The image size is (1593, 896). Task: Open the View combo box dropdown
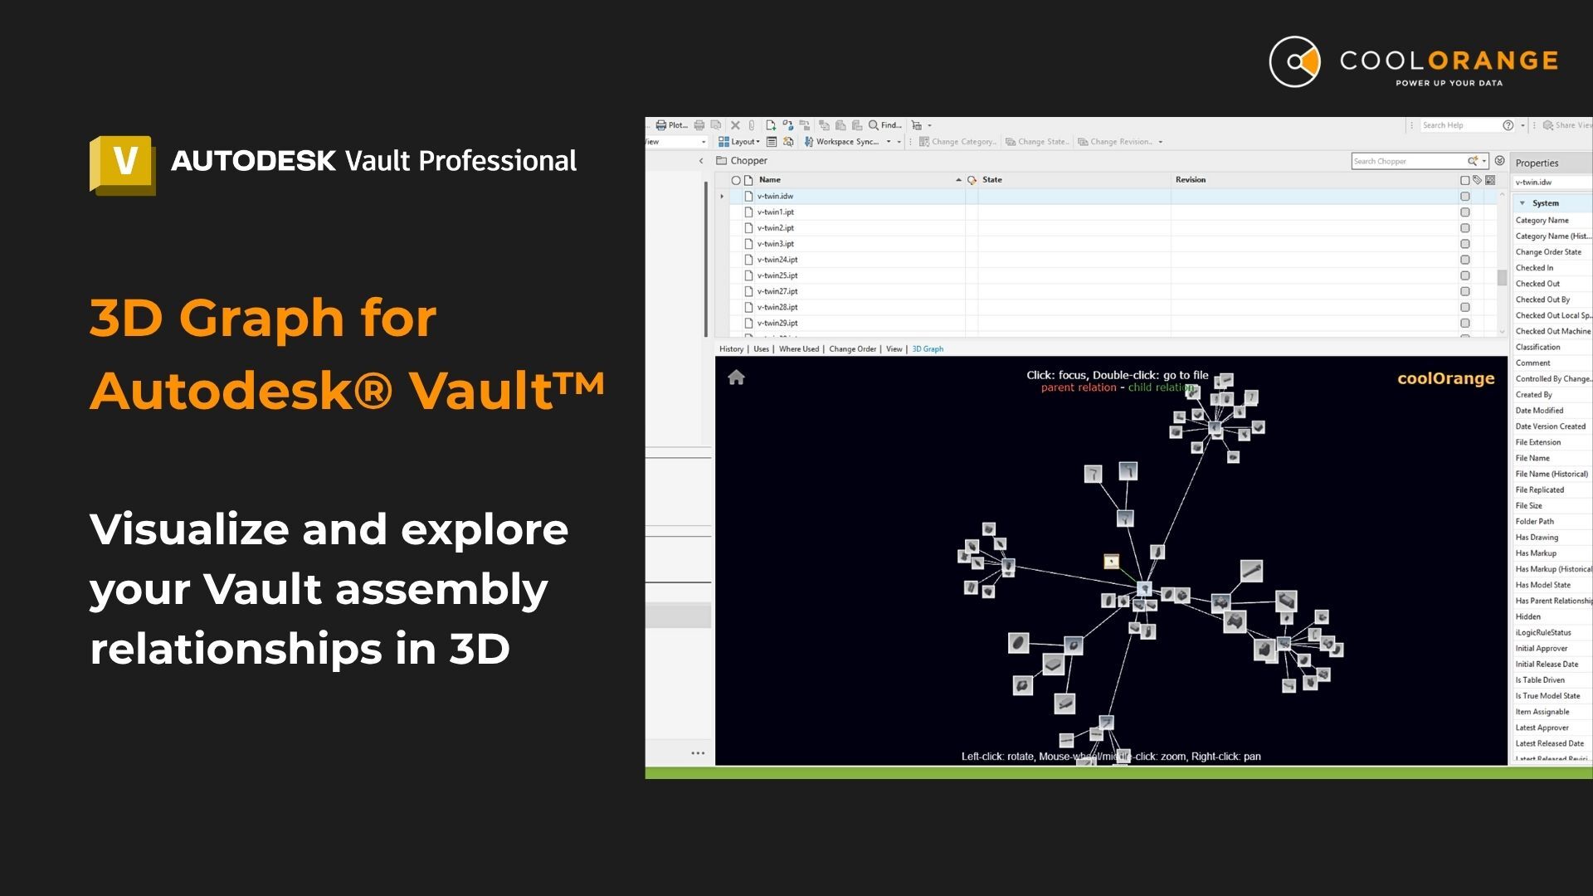704,142
